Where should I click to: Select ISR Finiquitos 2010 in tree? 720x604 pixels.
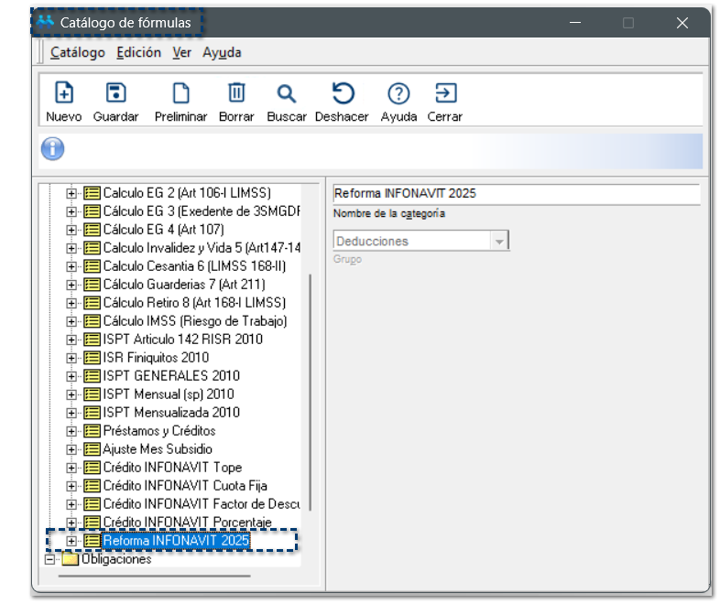coord(156,357)
